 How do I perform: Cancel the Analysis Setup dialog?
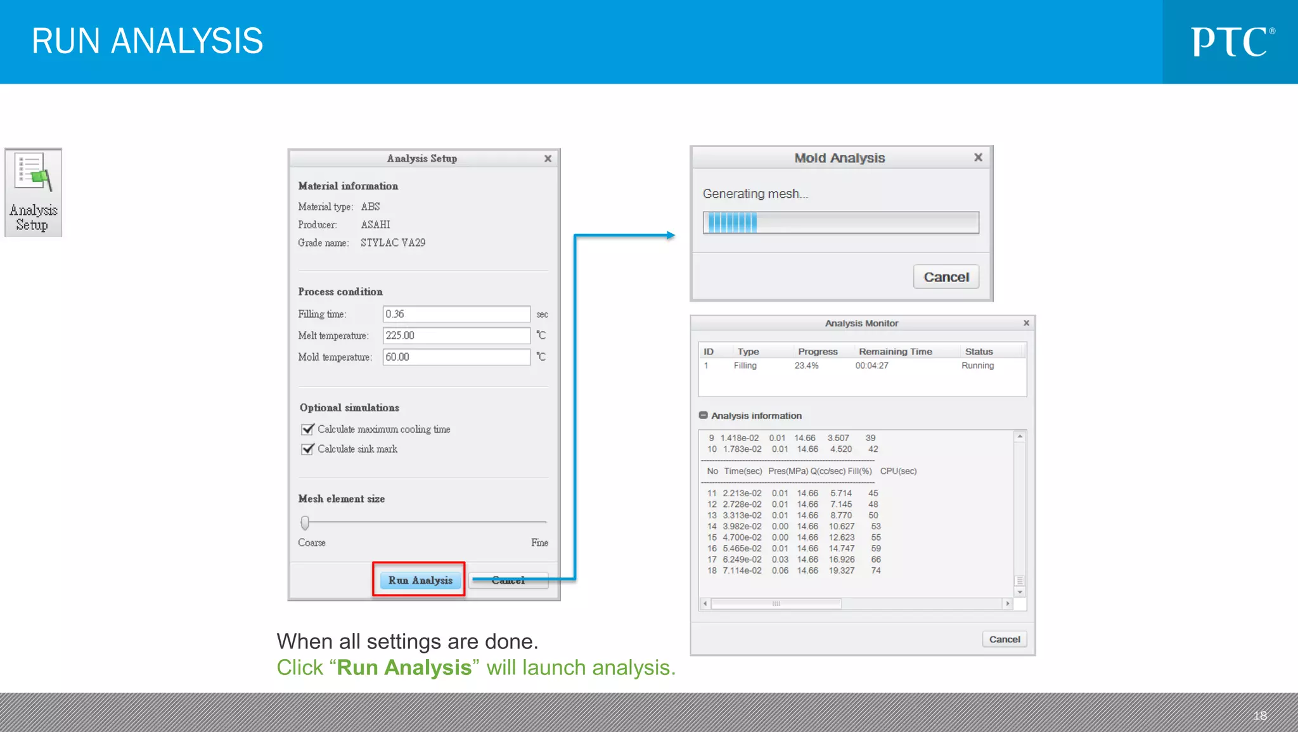point(508,580)
